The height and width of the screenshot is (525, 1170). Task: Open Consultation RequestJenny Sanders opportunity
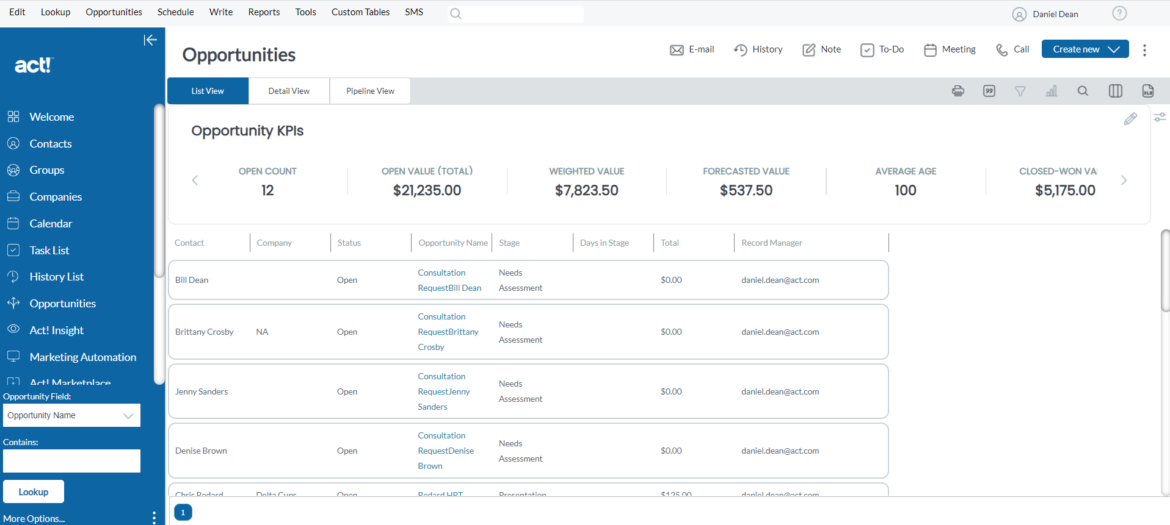(x=444, y=391)
